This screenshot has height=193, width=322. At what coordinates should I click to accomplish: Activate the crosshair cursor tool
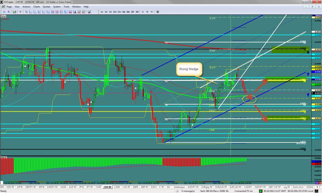(20, 12)
